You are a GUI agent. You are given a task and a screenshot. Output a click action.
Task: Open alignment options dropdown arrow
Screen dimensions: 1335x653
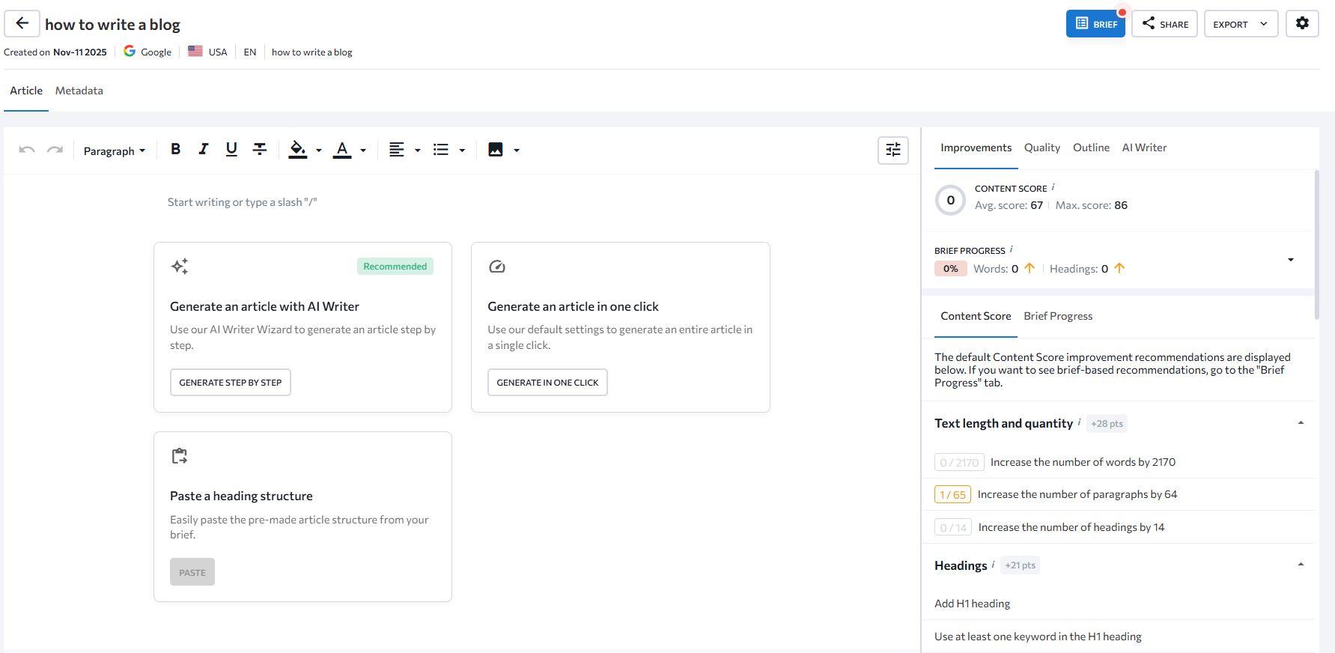[418, 151]
